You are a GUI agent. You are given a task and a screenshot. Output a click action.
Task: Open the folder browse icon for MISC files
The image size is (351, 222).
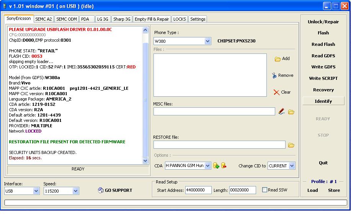point(291,112)
